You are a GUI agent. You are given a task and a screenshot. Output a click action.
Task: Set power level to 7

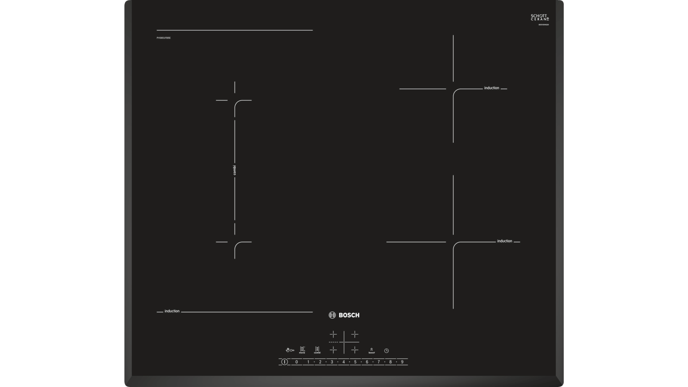tap(378, 362)
